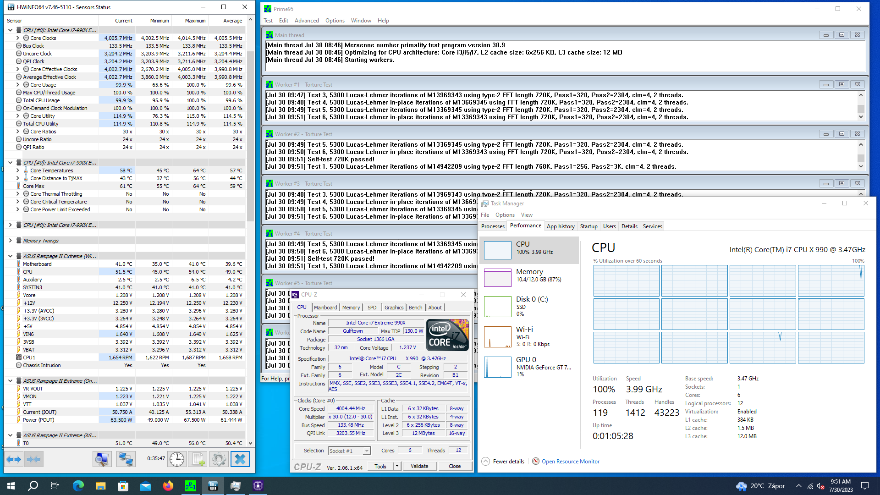
Task: Open Mail app from taskbar
Action: (146, 486)
